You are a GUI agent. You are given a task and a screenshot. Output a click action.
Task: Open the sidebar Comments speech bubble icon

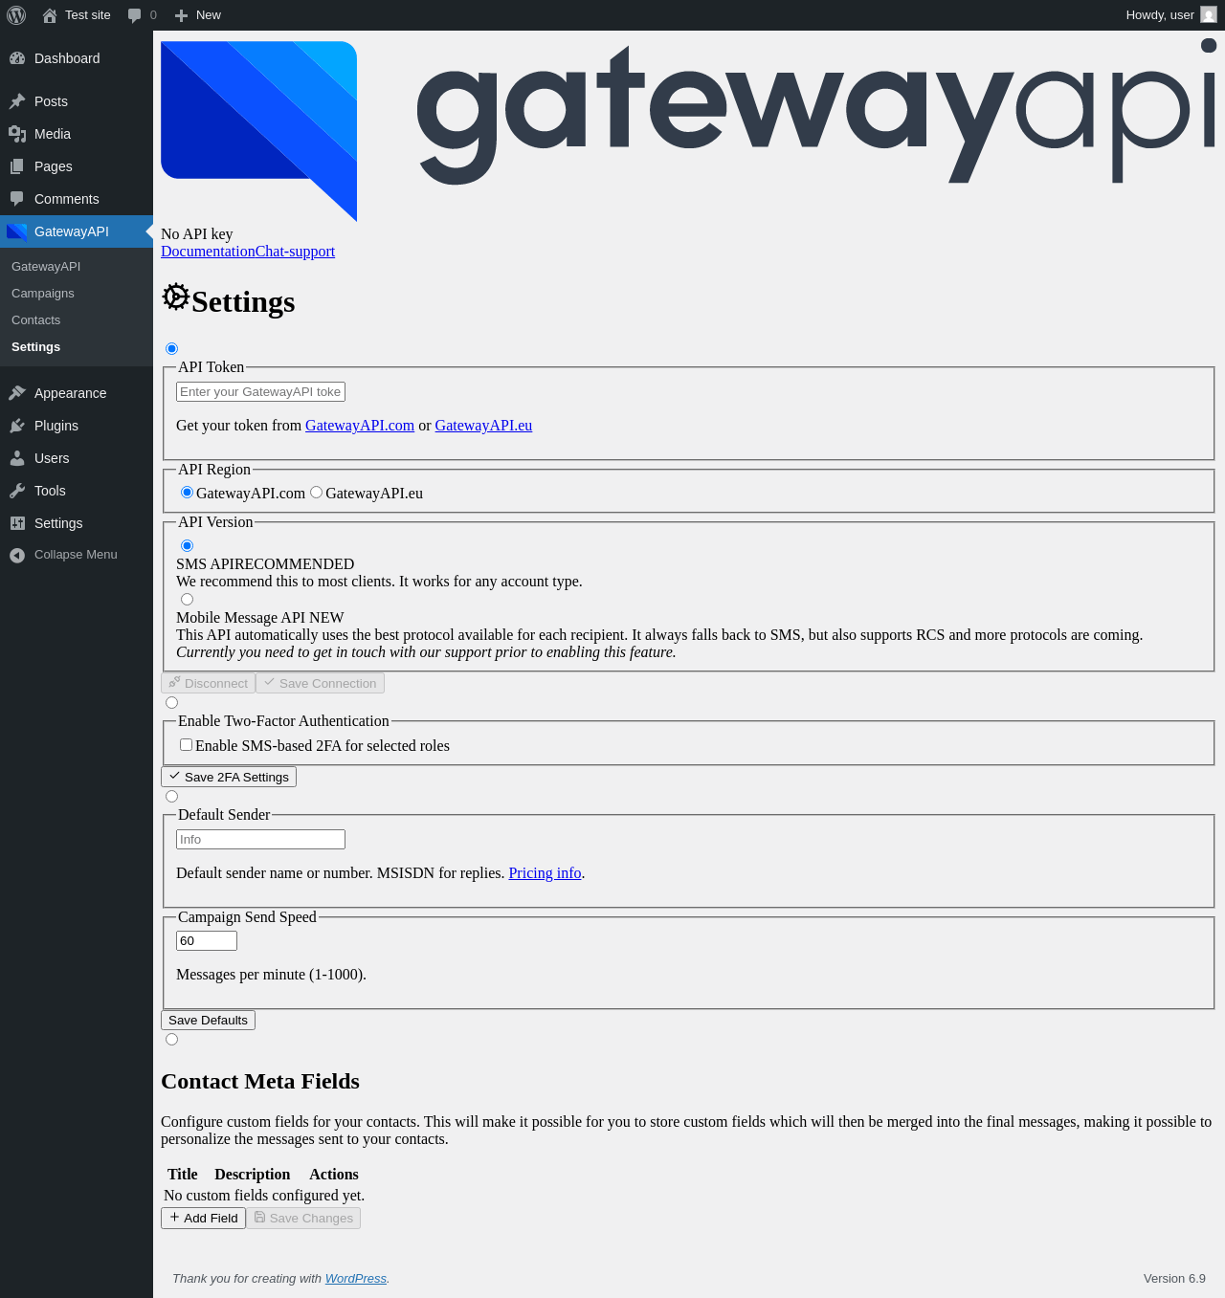(x=17, y=199)
